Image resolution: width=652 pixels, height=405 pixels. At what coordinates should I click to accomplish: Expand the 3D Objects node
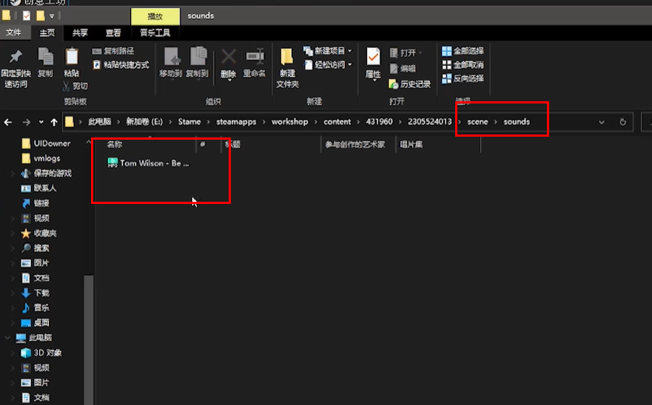tap(13, 353)
